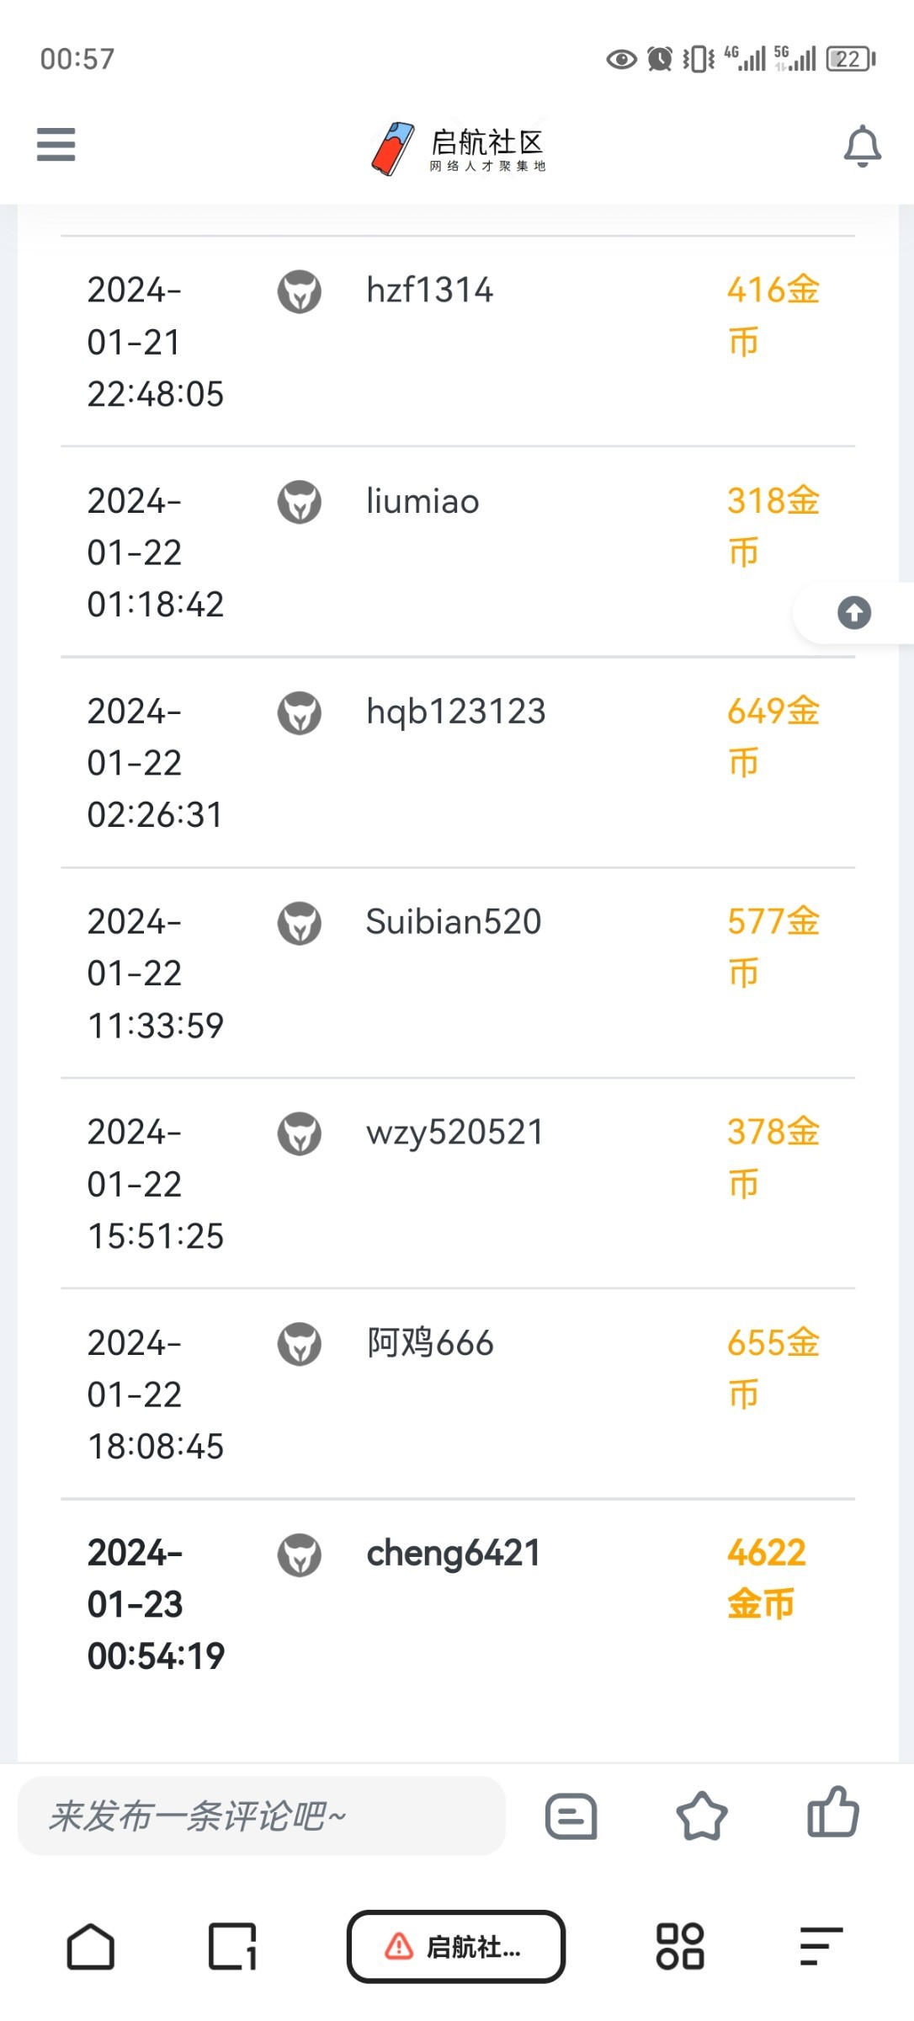Tap the 启航社区 site logo
This screenshot has width=914, height=2021.
coord(459,148)
